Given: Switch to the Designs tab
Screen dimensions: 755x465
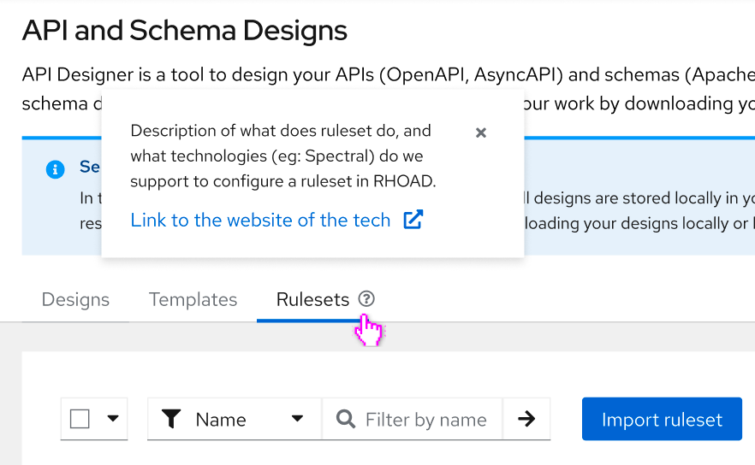Looking at the screenshot, I should [x=75, y=300].
